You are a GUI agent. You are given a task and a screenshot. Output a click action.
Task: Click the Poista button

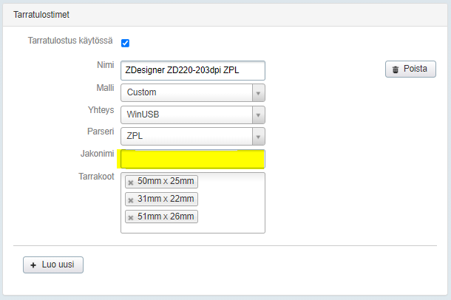pos(410,69)
